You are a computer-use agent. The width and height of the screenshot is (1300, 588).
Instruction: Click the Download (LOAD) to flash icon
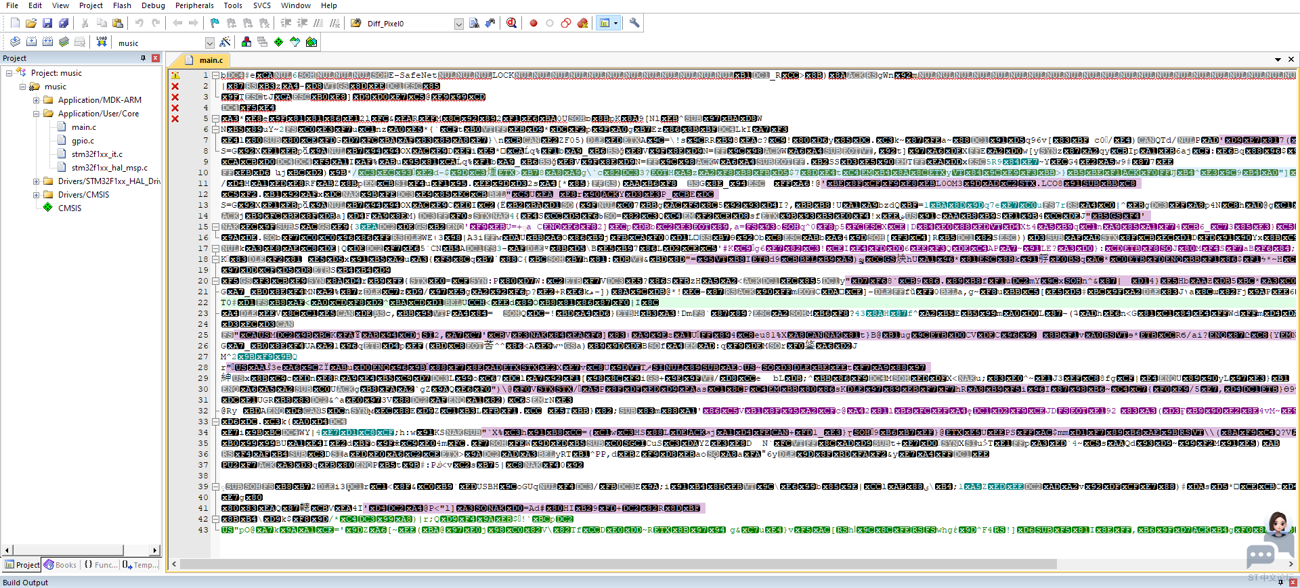pos(102,42)
